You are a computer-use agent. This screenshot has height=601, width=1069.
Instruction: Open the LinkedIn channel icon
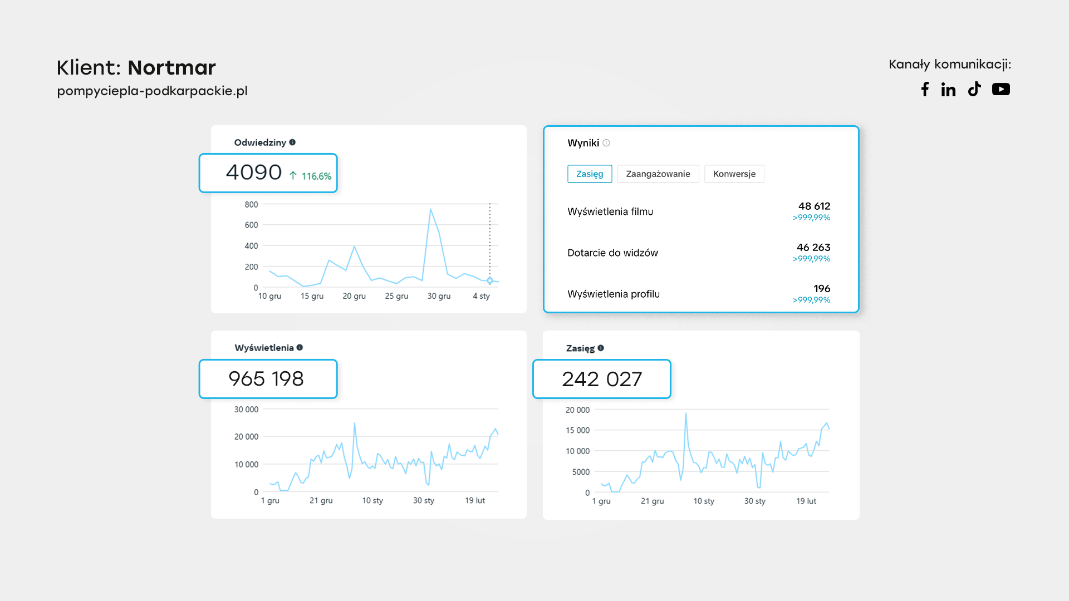948,89
